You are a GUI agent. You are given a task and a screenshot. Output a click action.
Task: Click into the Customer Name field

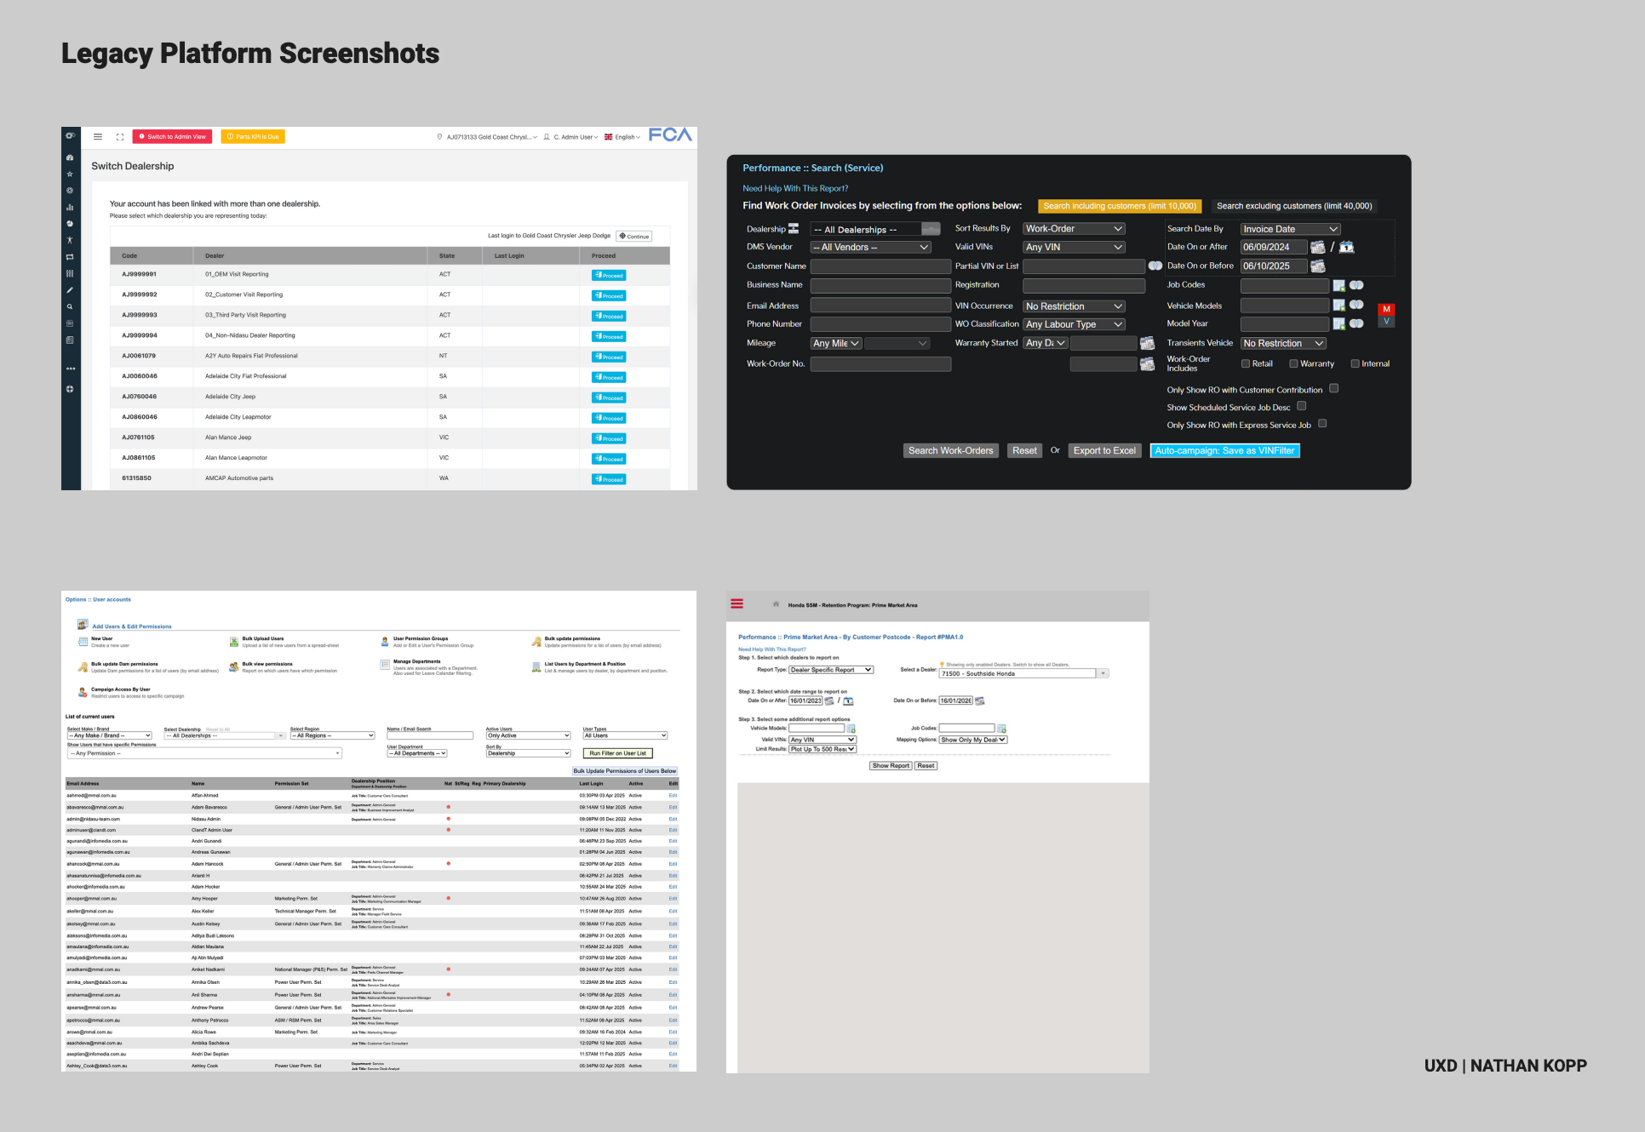tap(880, 266)
